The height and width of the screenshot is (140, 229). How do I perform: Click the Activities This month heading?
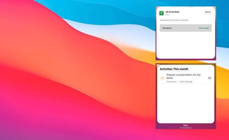coord(174,69)
